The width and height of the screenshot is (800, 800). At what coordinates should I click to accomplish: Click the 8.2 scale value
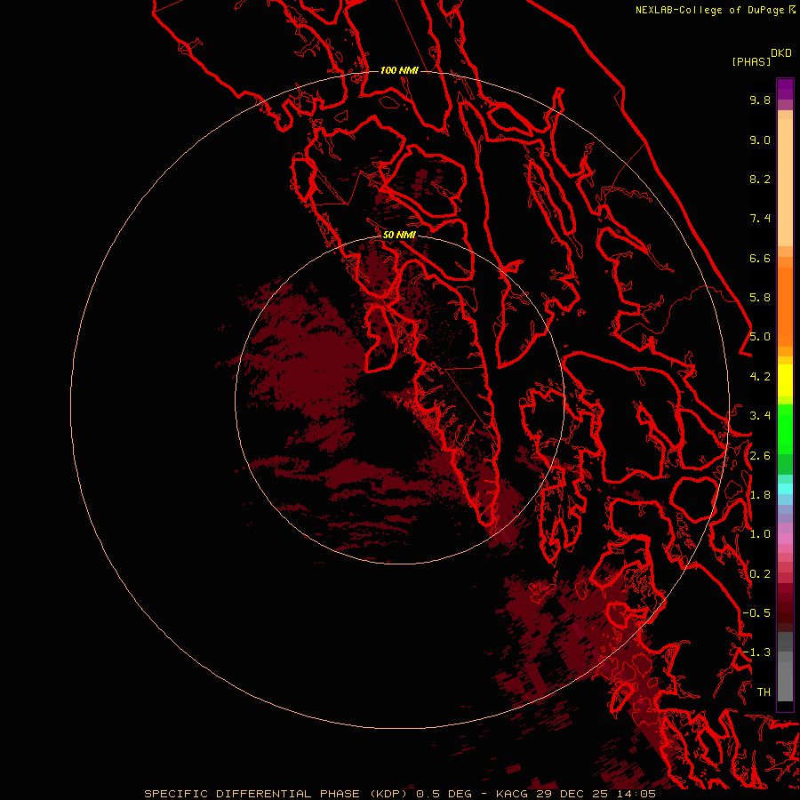[760, 179]
